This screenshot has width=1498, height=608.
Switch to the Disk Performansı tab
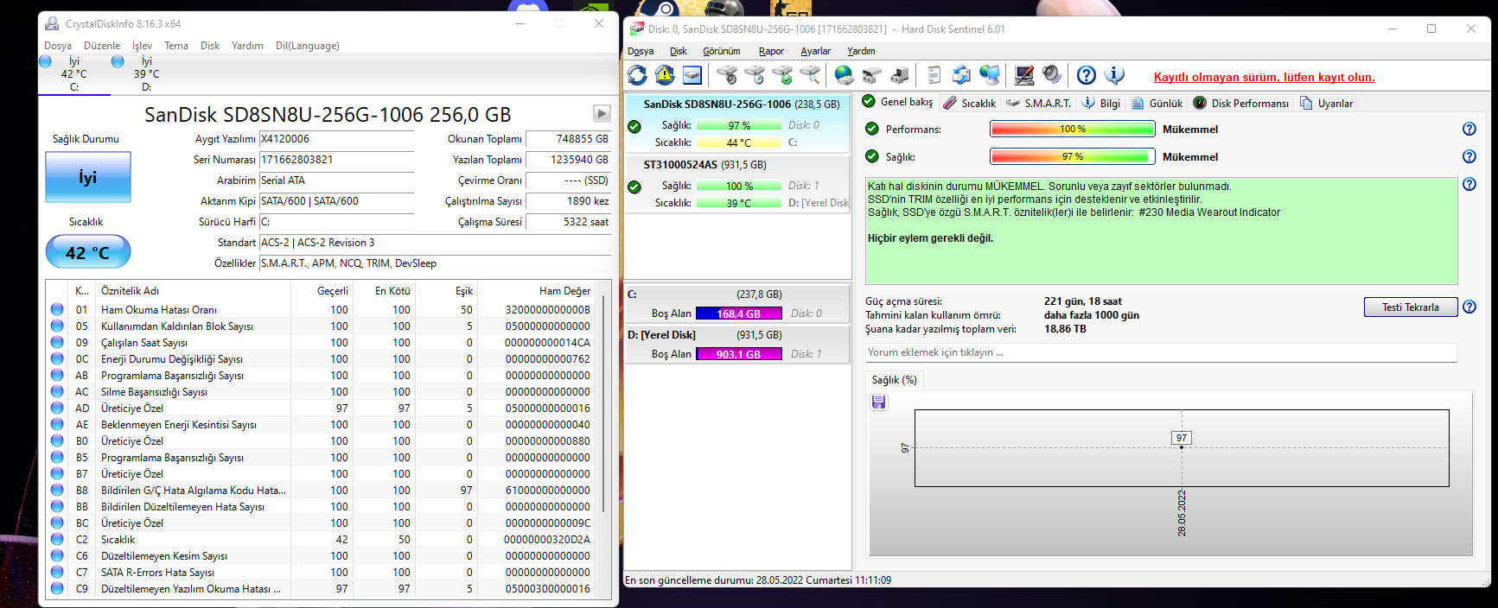point(1241,103)
